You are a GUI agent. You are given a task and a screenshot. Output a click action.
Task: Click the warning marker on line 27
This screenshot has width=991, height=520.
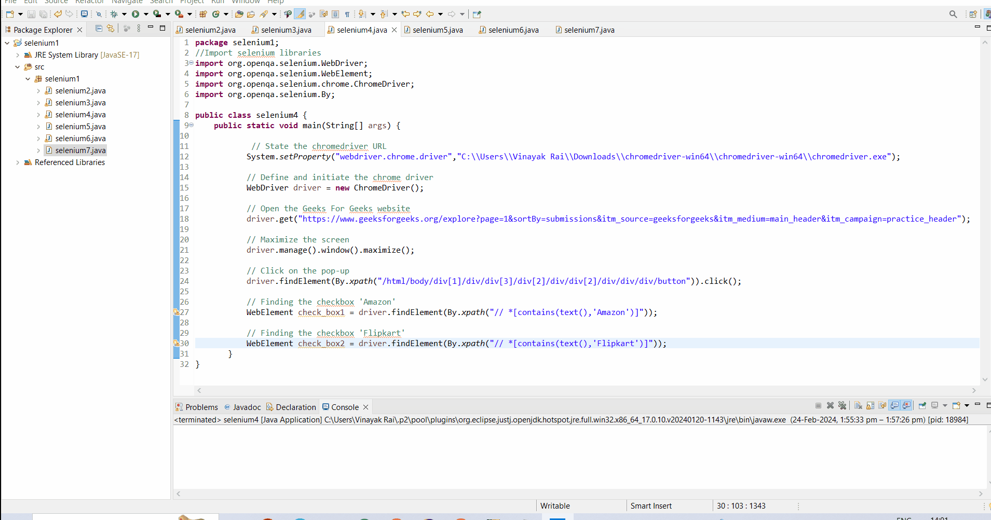(176, 312)
